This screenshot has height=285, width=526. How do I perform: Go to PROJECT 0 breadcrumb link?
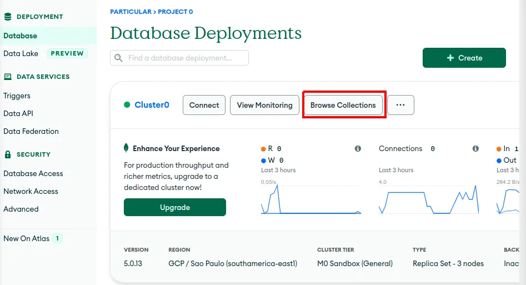[x=175, y=12]
